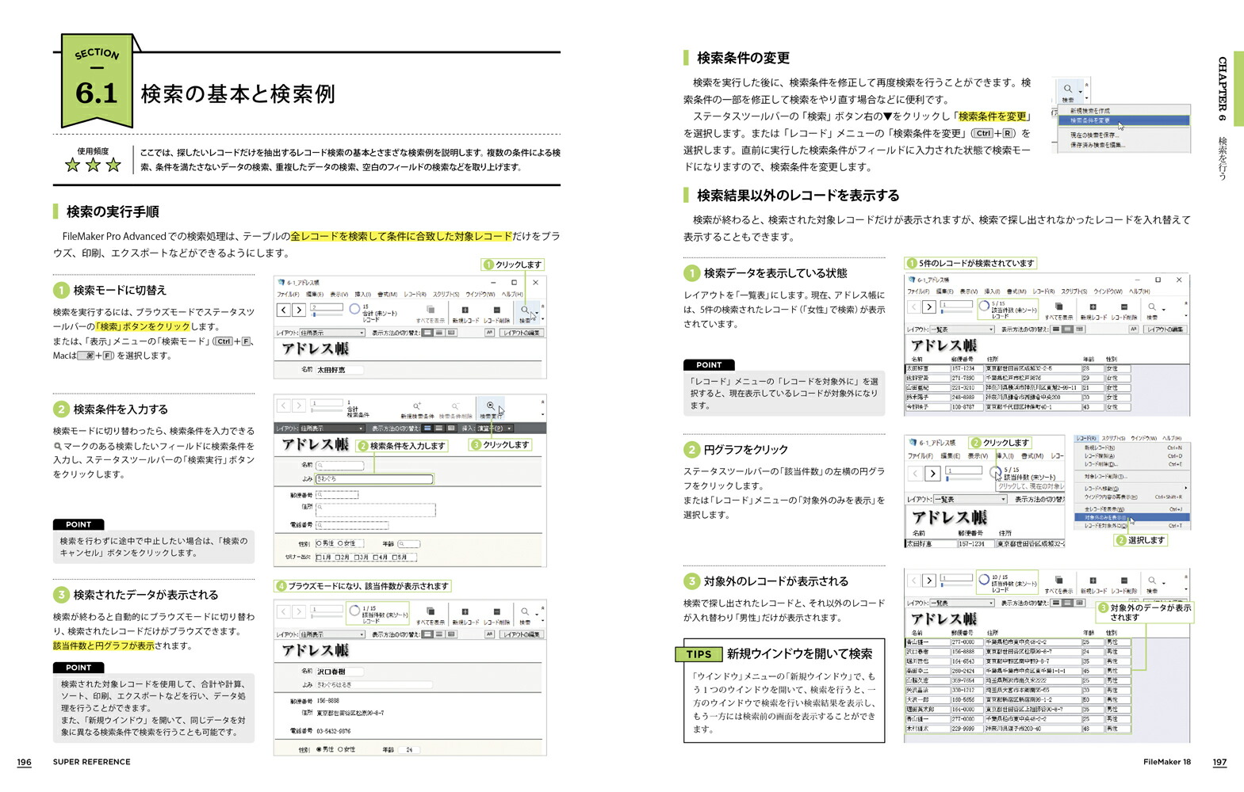1244x792 pixels.
Task: Click the よみ field containing さわぐち
Action: pyautogui.click(x=374, y=479)
